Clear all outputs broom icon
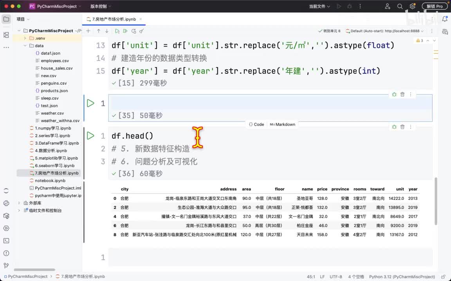The image size is (451, 281). [141, 31]
